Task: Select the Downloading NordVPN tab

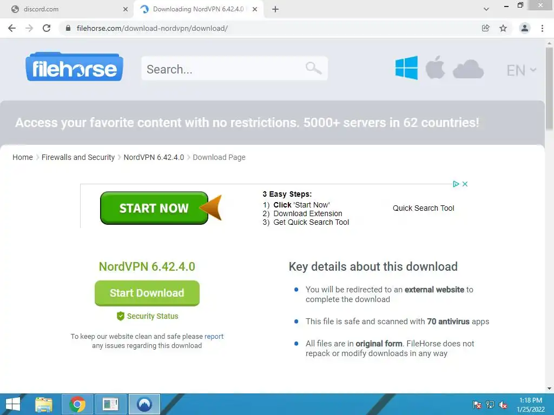Action: click(198, 9)
